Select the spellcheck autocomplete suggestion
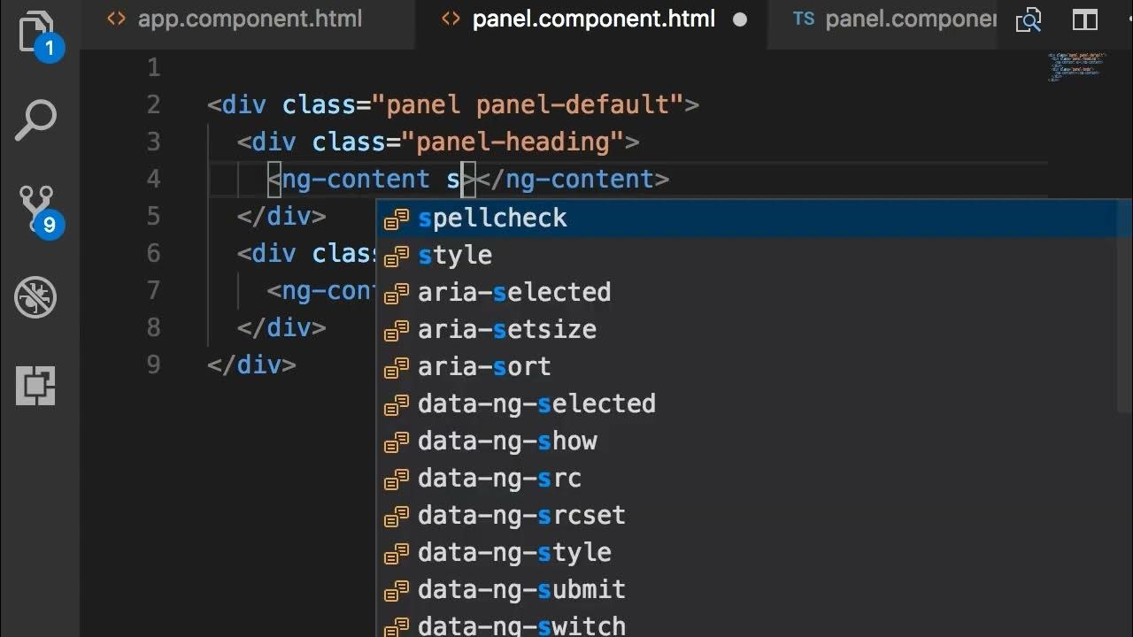 [492, 219]
